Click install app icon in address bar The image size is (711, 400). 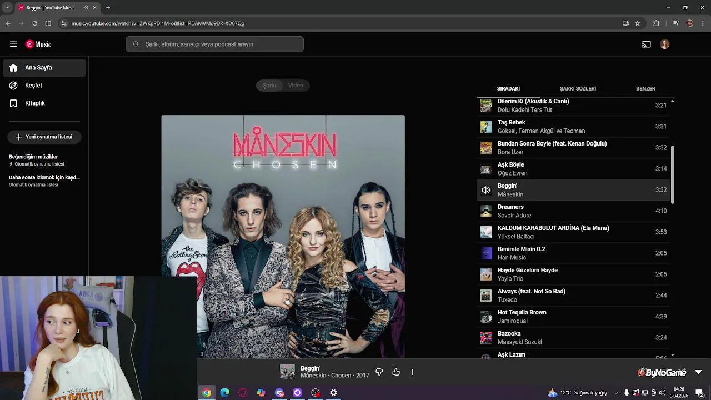(x=625, y=23)
